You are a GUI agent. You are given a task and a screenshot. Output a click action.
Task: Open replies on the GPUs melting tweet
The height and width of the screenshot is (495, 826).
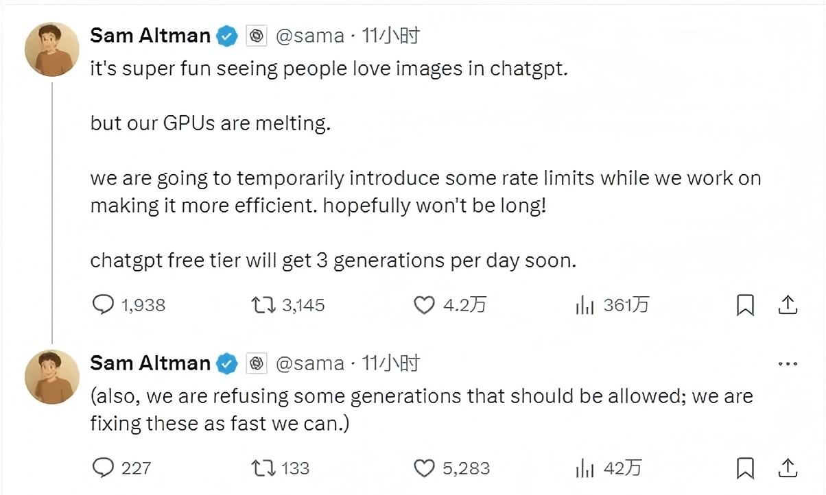pos(129,305)
